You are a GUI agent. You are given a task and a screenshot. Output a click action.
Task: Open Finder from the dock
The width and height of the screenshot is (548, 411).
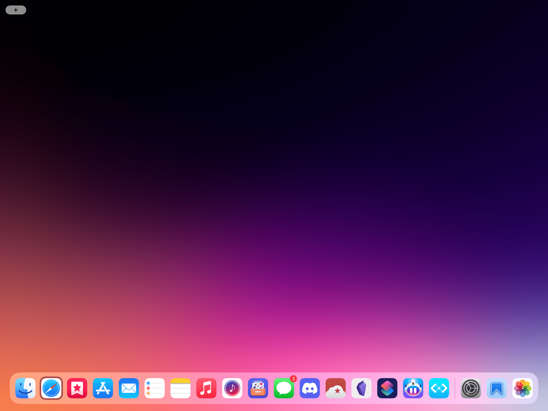click(25, 388)
